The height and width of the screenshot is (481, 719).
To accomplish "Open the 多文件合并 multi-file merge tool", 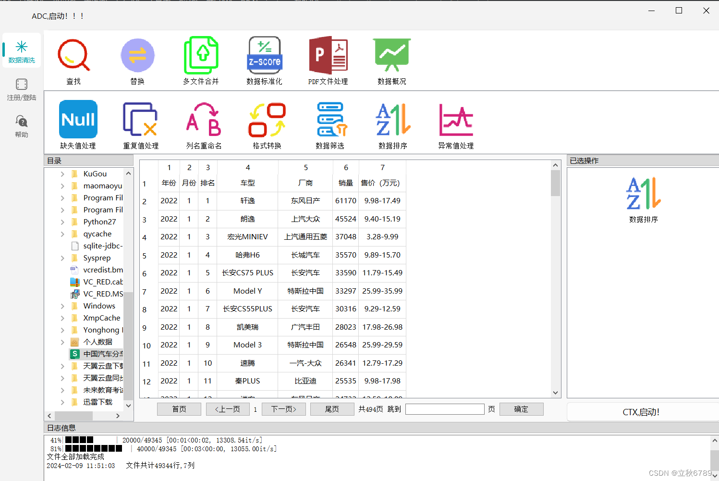I will [x=201, y=60].
